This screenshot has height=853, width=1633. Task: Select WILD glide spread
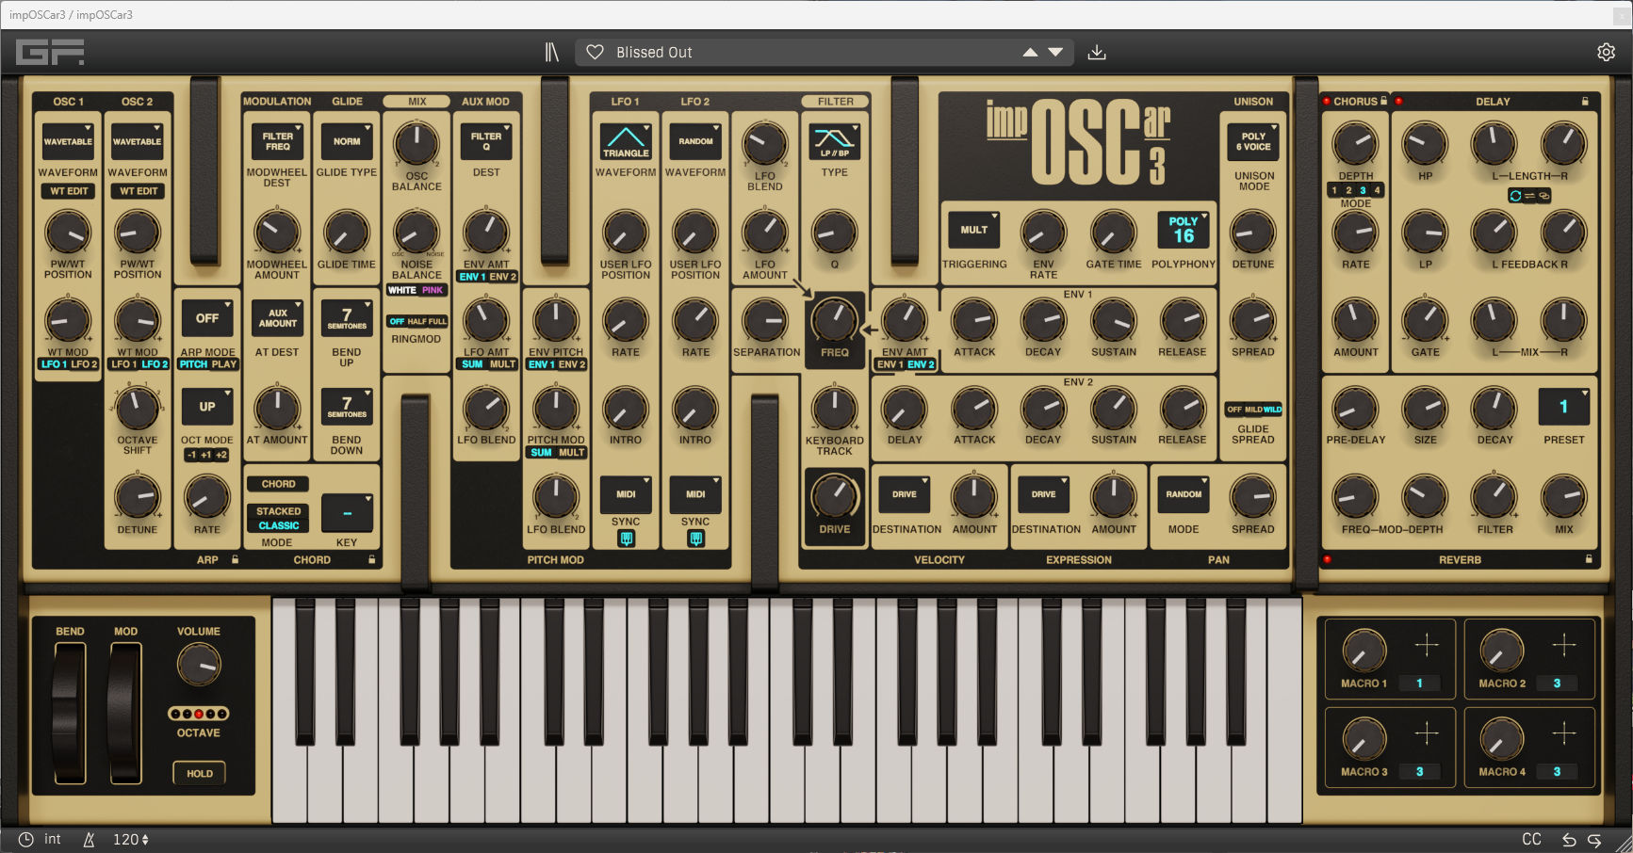(x=1272, y=410)
